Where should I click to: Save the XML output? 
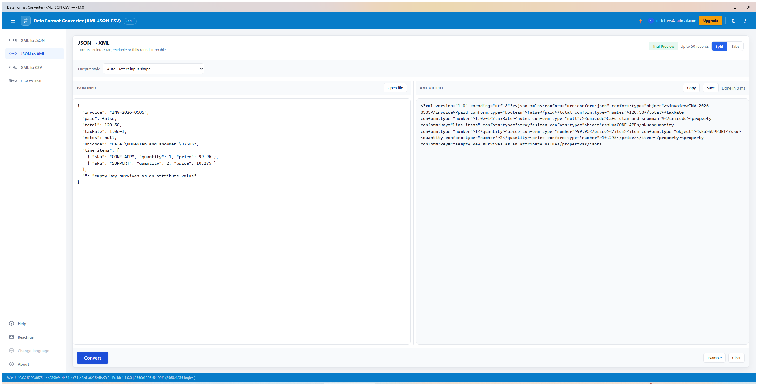[x=711, y=88]
